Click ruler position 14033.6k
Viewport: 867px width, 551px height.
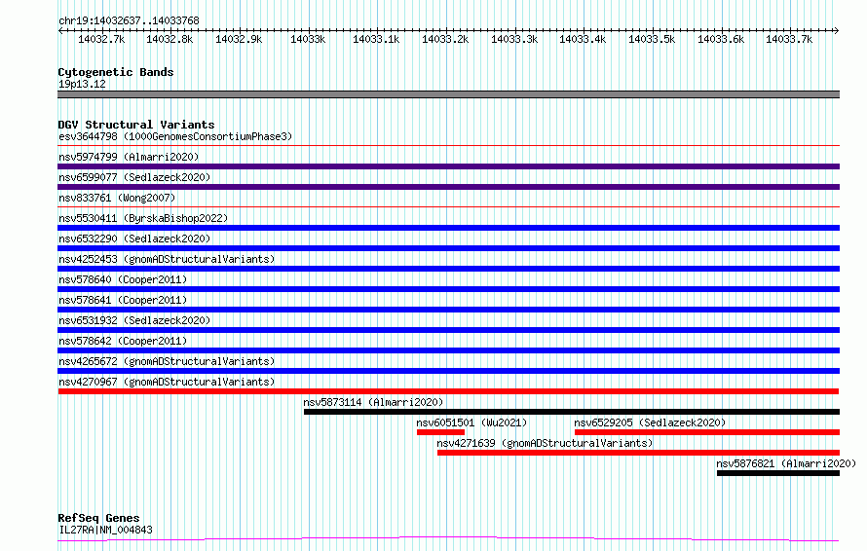pyautogui.click(x=721, y=39)
